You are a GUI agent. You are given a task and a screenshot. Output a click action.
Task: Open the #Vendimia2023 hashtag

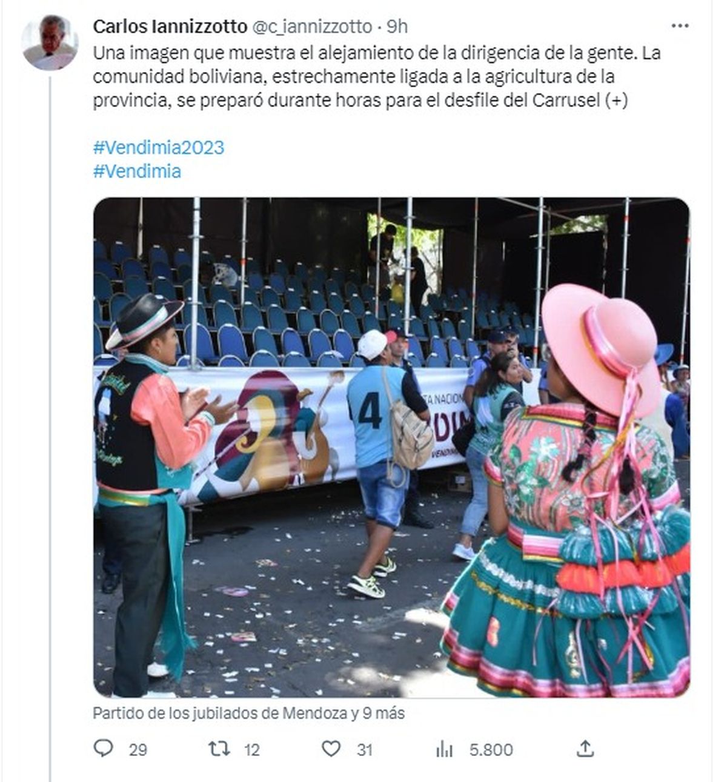tap(159, 147)
